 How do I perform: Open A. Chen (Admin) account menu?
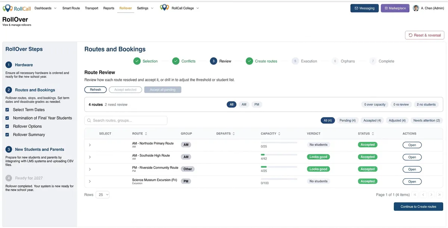click(428, 8)
